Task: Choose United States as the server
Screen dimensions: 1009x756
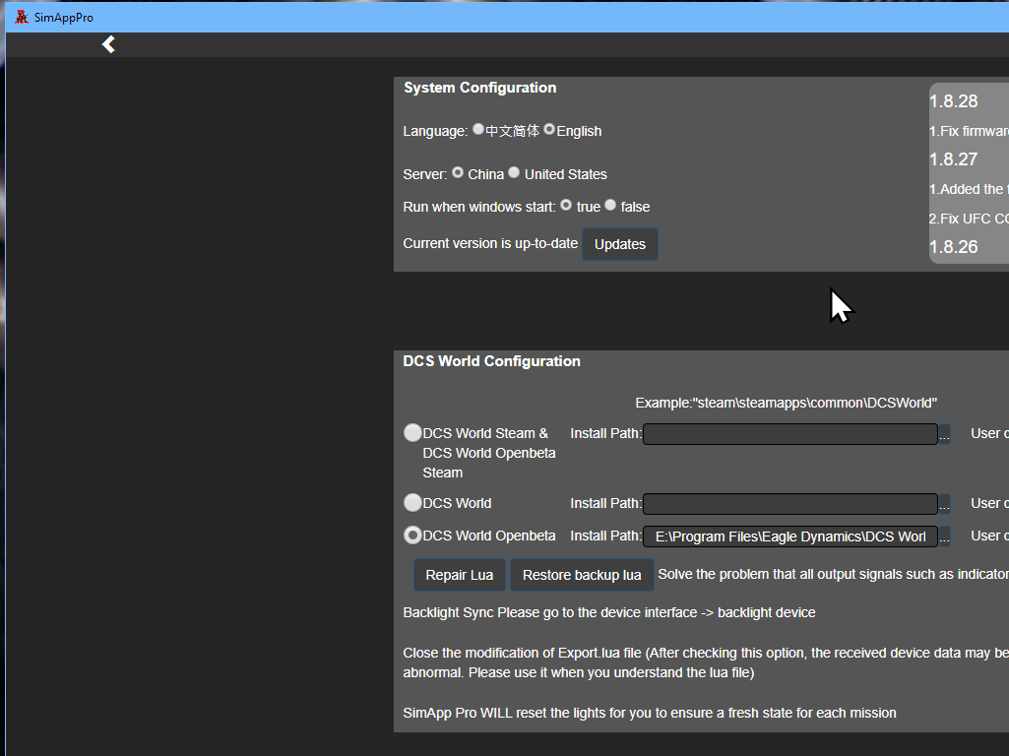Action: pos(514,172)
